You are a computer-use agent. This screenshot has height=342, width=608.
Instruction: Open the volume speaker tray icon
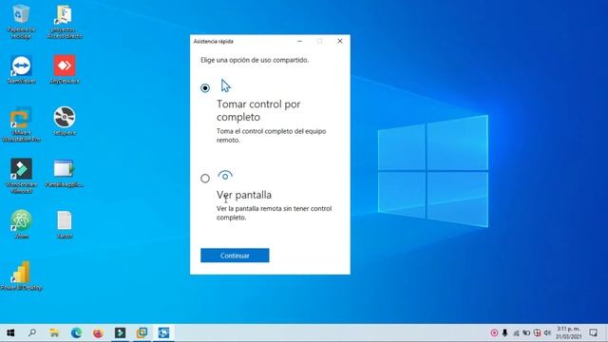click(547, 332)
